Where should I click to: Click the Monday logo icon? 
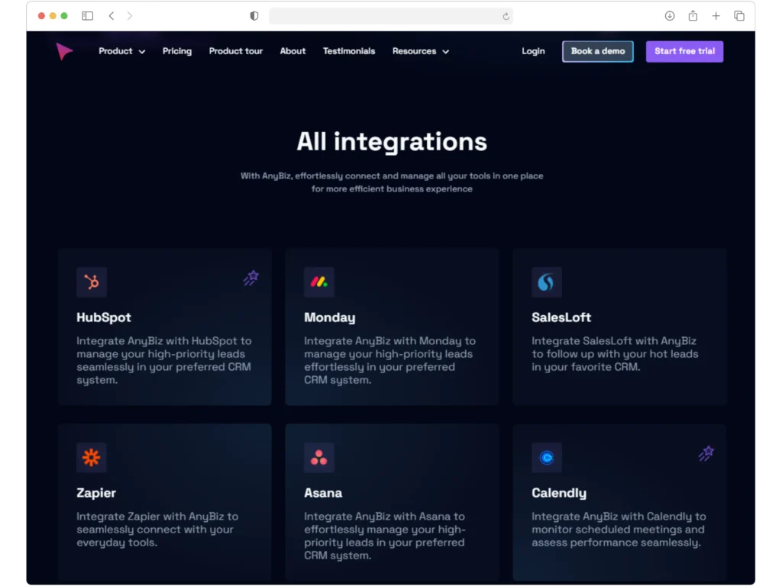[x=319, y=282]
